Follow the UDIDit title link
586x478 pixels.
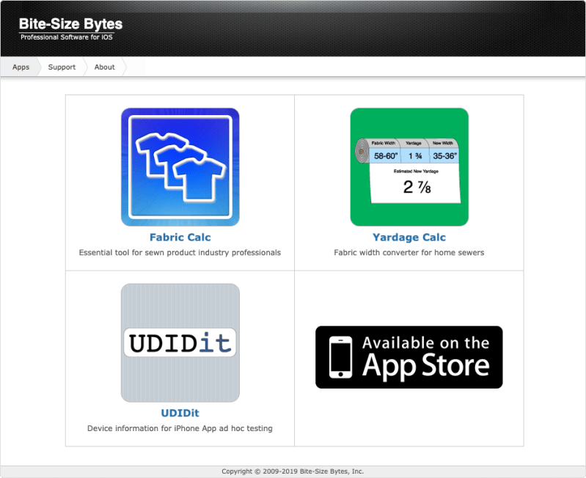click(180, 413)
